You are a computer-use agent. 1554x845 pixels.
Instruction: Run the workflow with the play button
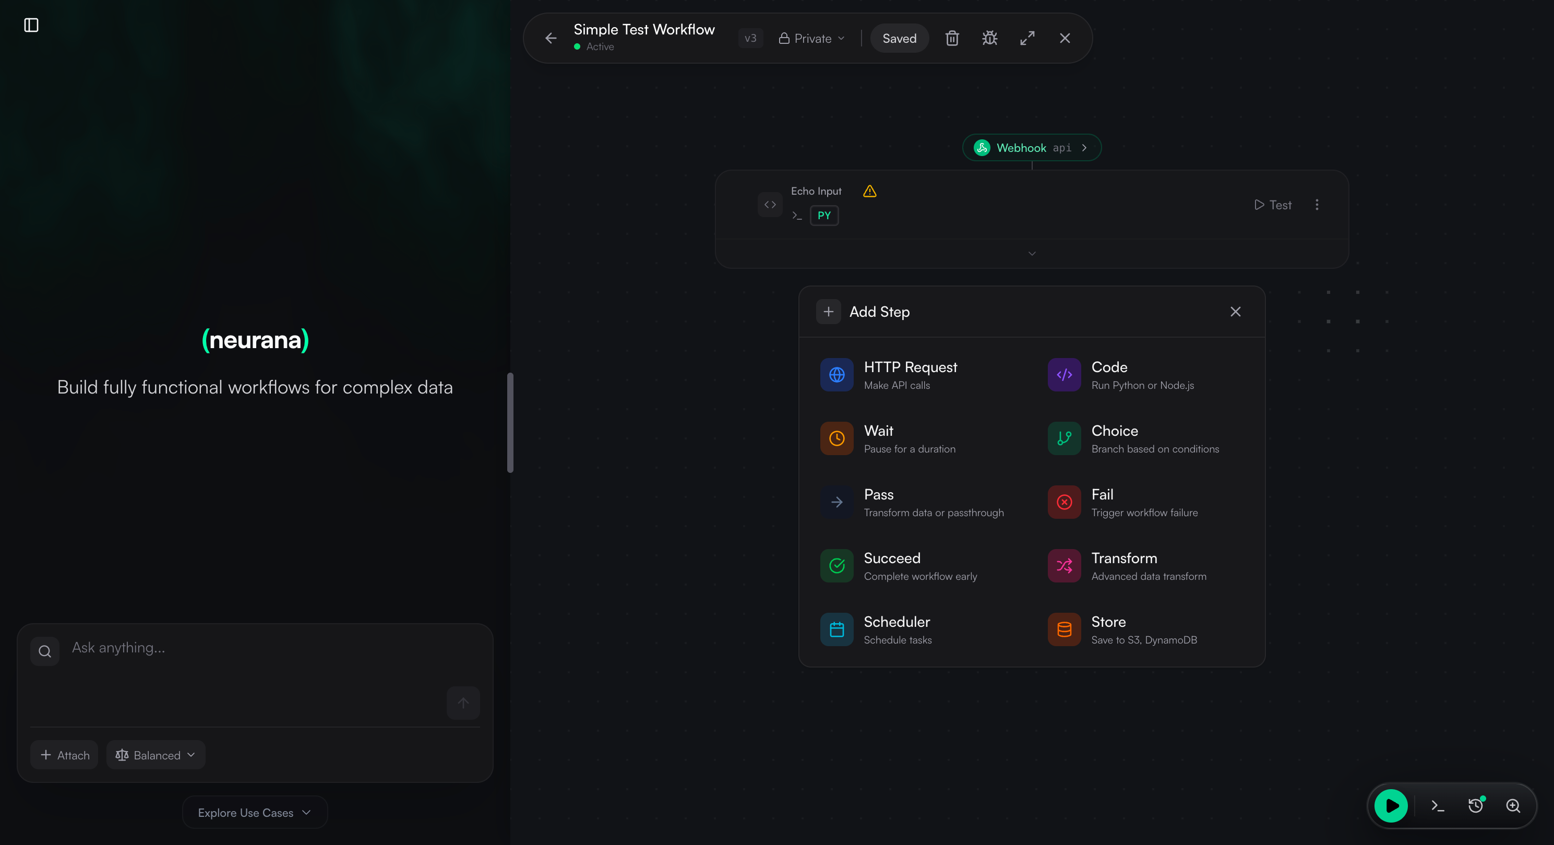click(1391, 805)
